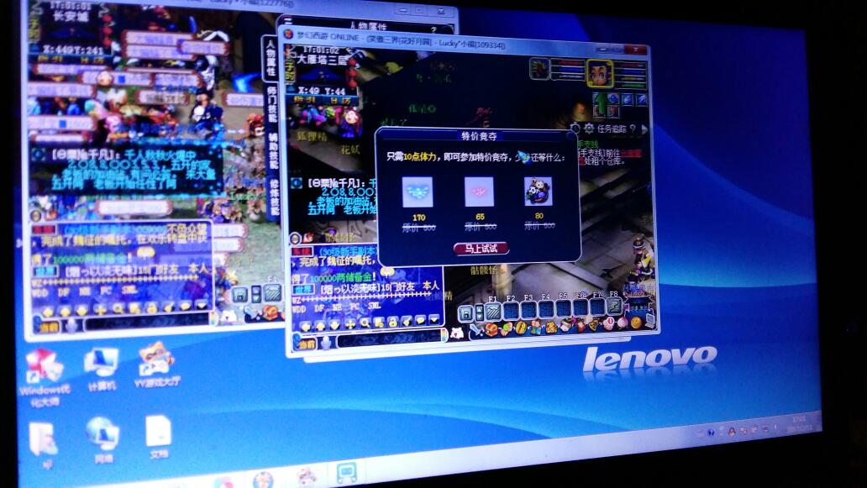
Task: Select the blue gem item priced 170
Action: point(417,192)
